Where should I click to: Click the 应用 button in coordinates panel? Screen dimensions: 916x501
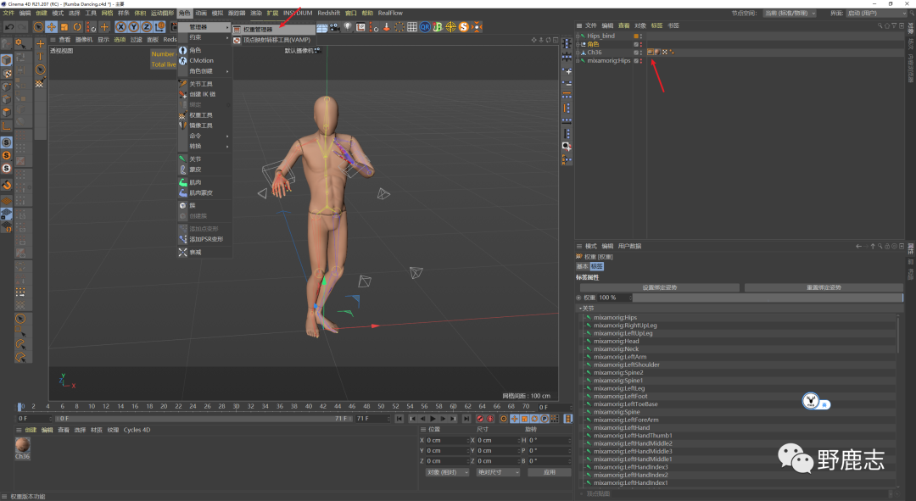coord(549,472)
